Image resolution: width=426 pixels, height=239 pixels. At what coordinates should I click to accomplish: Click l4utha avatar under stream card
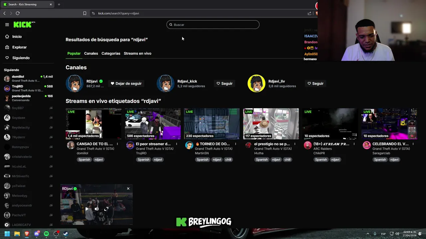coord(248,145)
